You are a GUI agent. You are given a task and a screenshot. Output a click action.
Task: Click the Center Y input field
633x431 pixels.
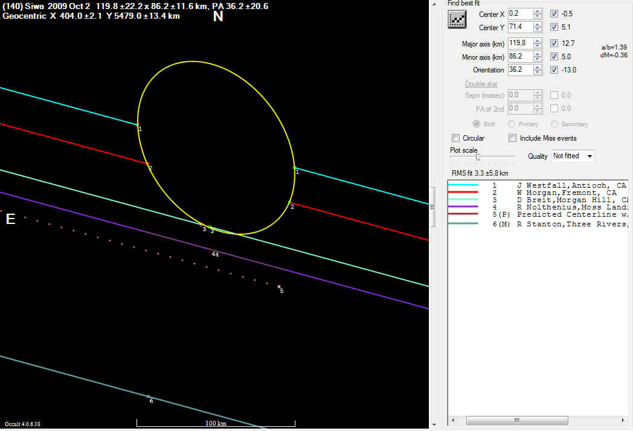521,27
